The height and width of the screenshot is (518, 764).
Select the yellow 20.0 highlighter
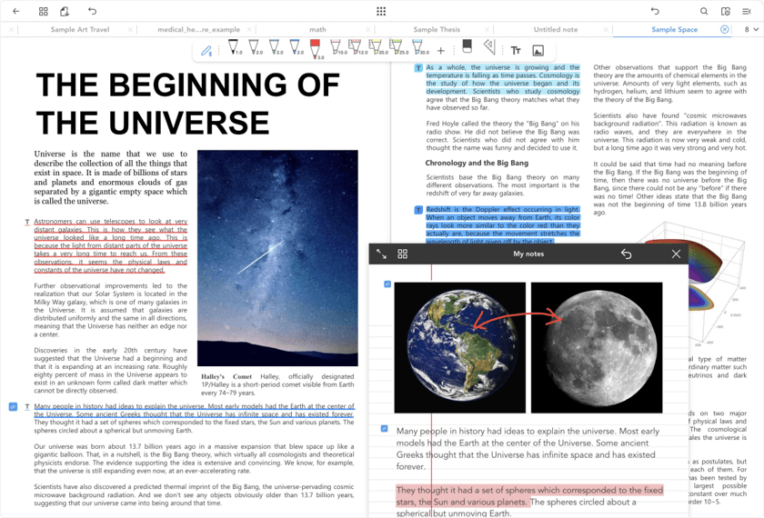click(377, 47)
